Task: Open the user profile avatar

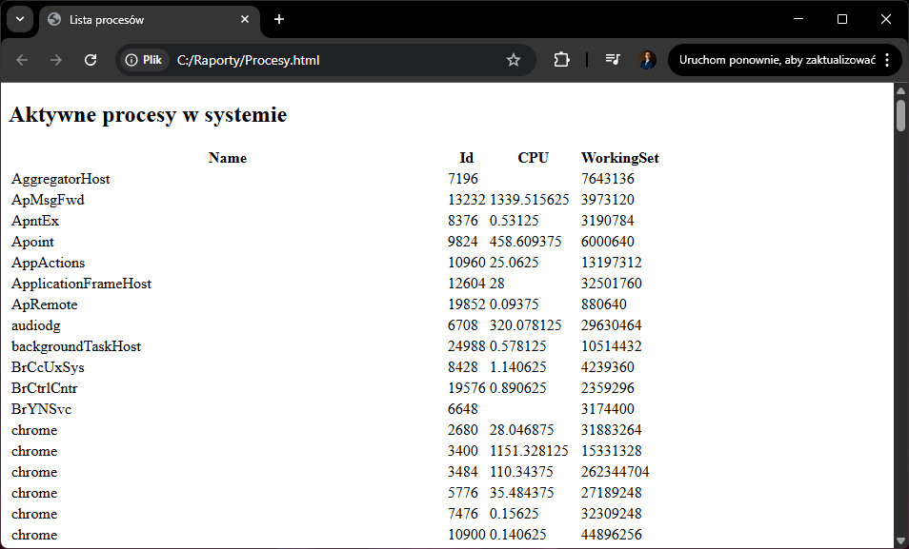Action: tap(647, 60)
